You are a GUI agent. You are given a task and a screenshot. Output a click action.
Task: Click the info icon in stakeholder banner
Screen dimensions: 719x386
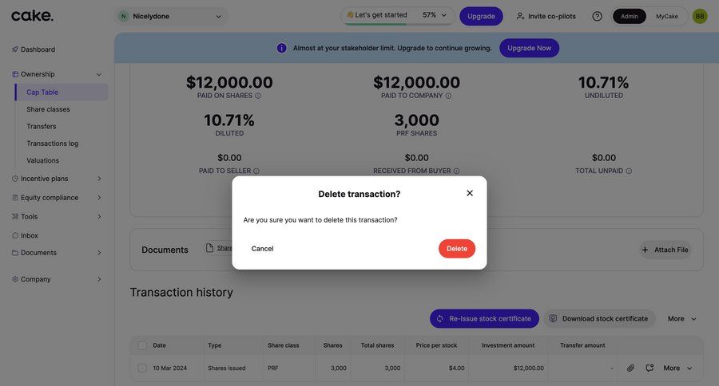(x=281, y=48)
